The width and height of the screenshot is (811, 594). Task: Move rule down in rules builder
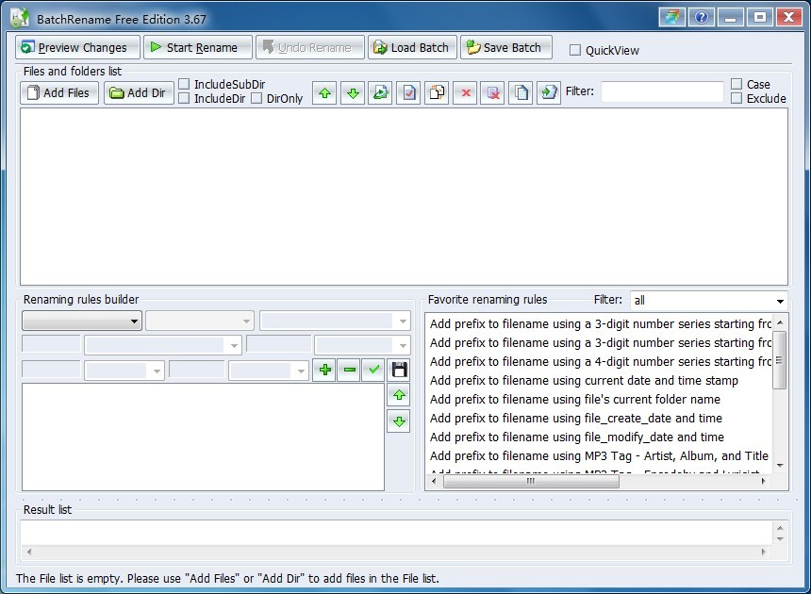[x=399, y=421]
